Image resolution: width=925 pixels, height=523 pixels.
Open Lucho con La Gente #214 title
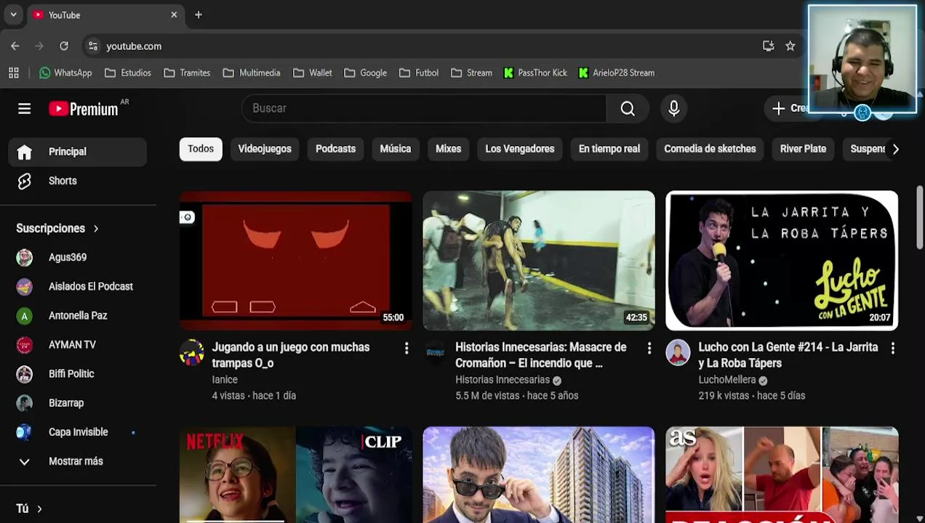click(788, 355)
